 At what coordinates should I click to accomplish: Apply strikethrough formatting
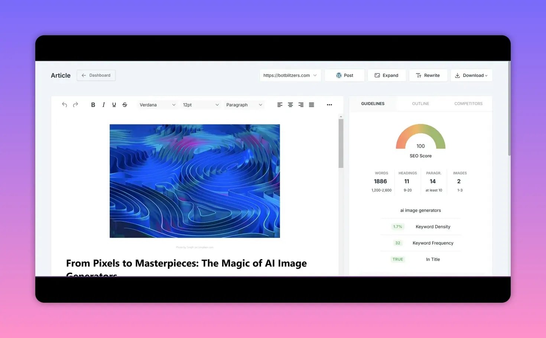tap(125, 105)
